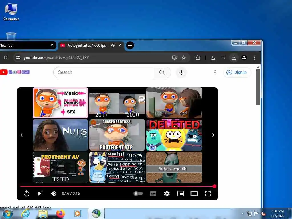This screenshot has height=219, width=292.
Task: Close the Protegent ad tab
Action: click(x=120, y=45)
